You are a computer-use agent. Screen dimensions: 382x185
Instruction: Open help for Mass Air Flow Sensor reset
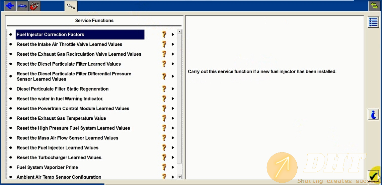pos(164,138)
